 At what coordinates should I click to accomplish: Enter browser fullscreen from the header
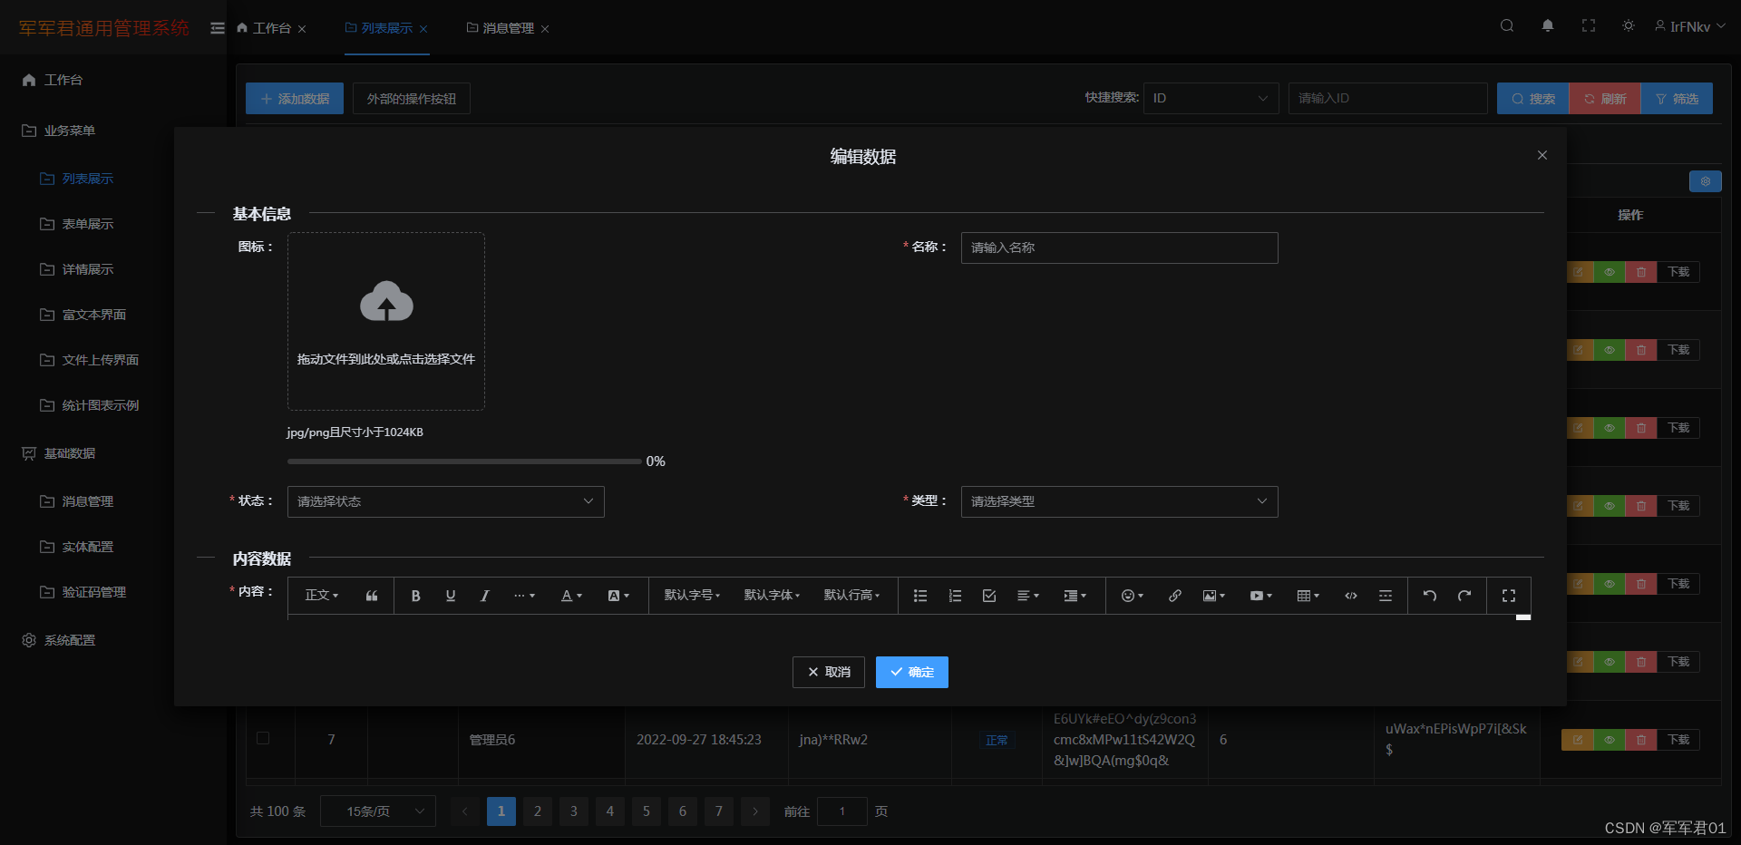coord(1589,26)
